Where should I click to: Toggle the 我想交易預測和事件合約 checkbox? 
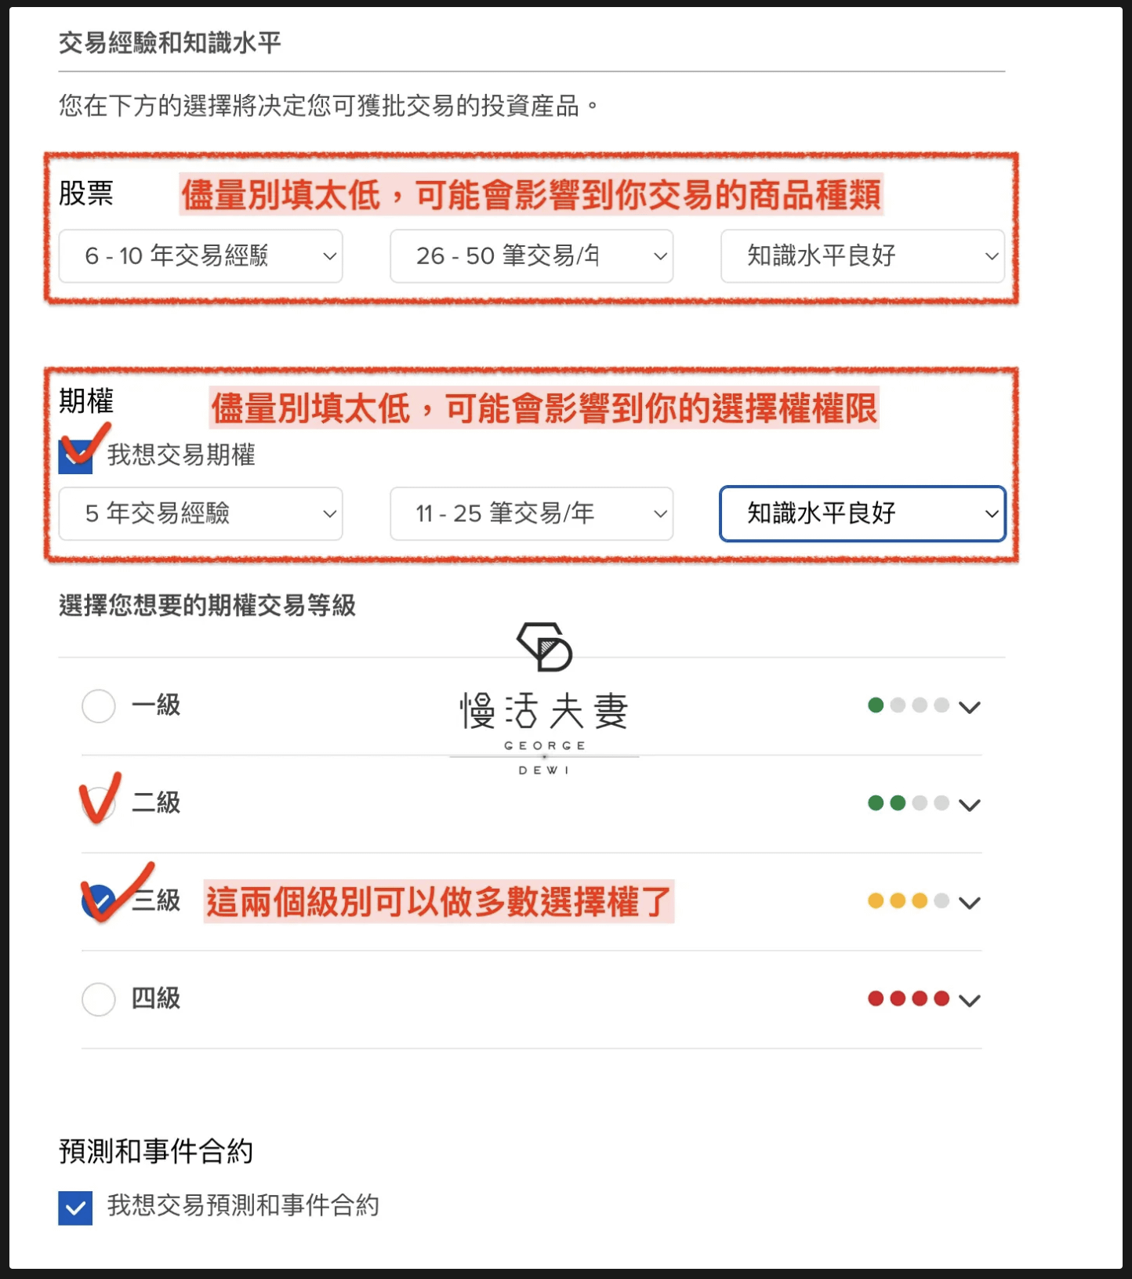(x=75, y=1208)
